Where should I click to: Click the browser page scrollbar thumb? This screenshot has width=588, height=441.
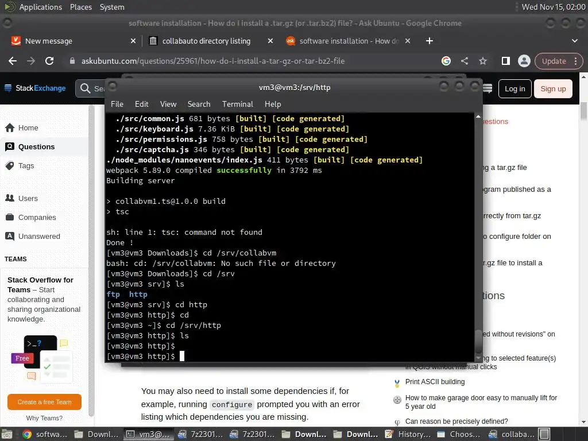pyautogui.click(x=583, y=111)
